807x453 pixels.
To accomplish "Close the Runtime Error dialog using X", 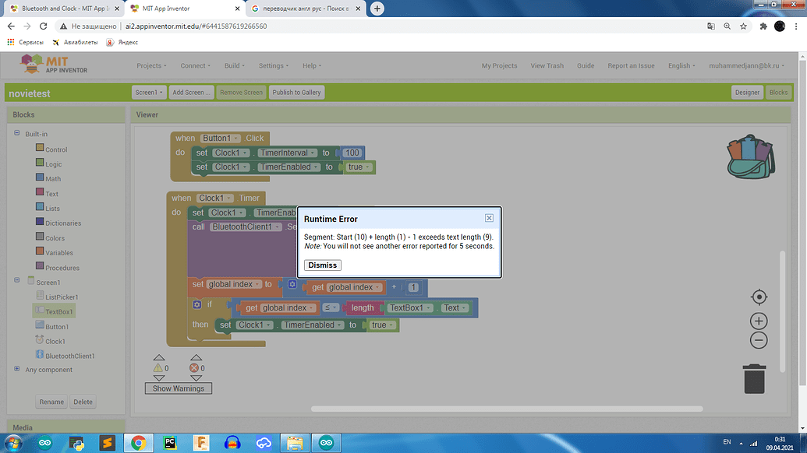I will click(489, 219).
